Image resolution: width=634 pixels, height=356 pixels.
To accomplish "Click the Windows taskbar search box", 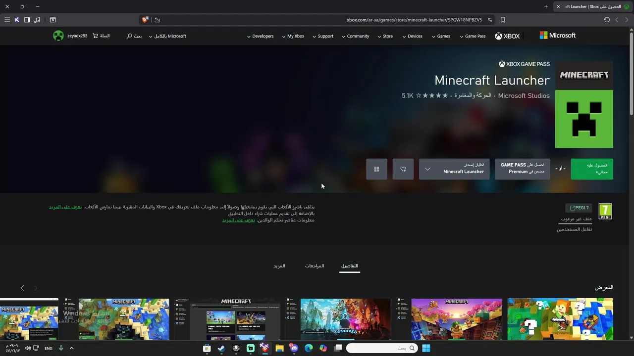I will tap(381, 348).
